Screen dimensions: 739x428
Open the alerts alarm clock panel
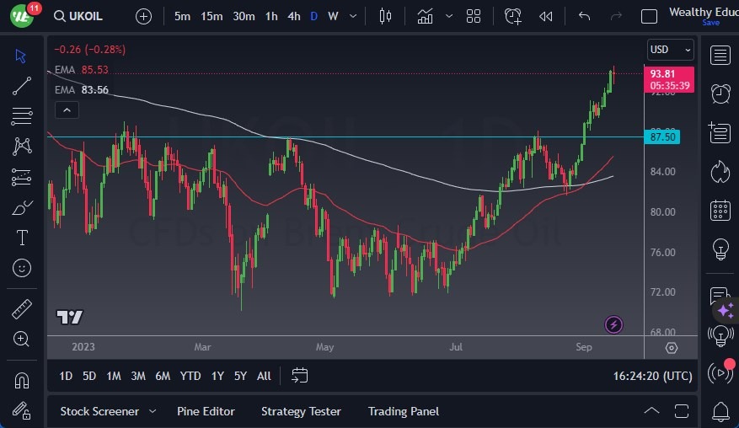point(720,94)
